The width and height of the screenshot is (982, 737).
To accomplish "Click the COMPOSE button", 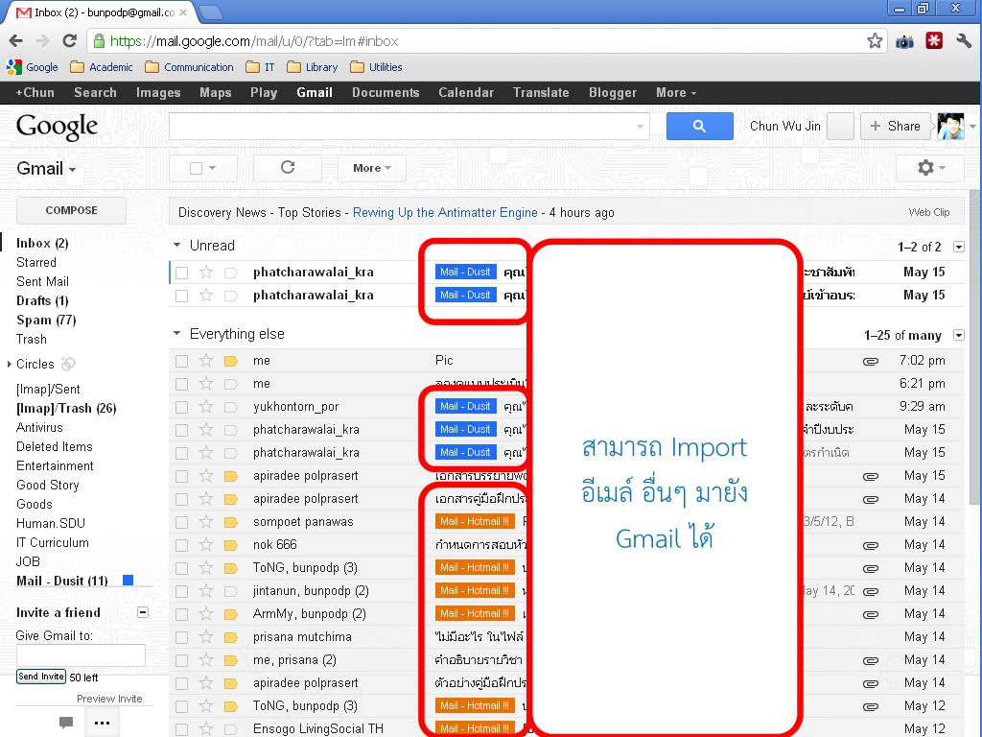I will pyautogui.click(x=71, y=210).
